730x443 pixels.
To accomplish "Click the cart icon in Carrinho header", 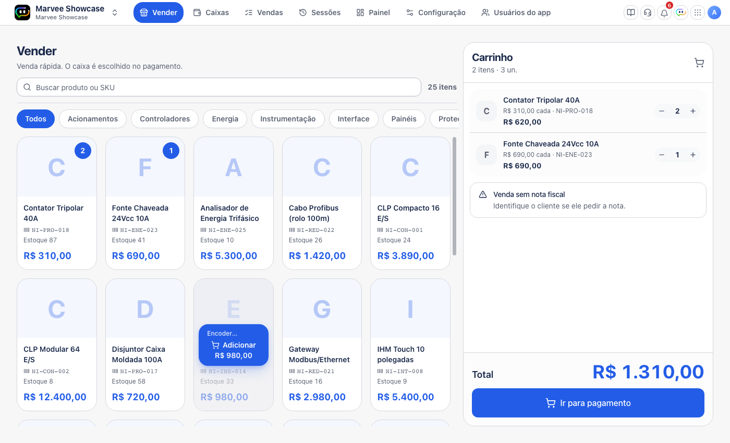I will pyautogui.click(x=699, y=63).
